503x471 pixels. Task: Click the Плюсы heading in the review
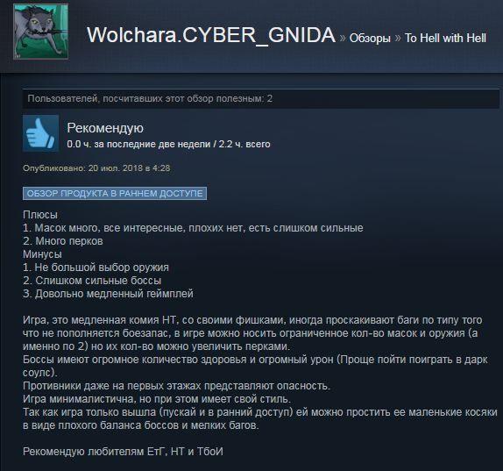[x=40, y=215]
